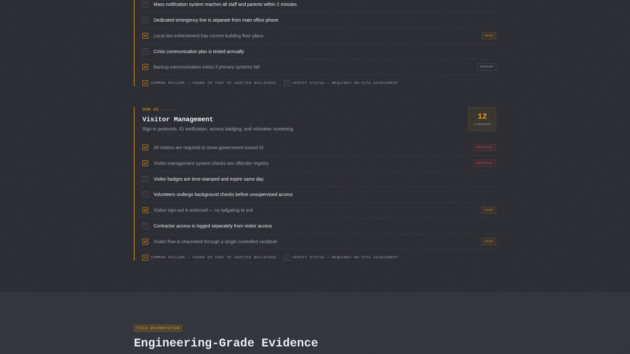Toggle checkbox for Local law enforcement floor plans

pos(145,36)
